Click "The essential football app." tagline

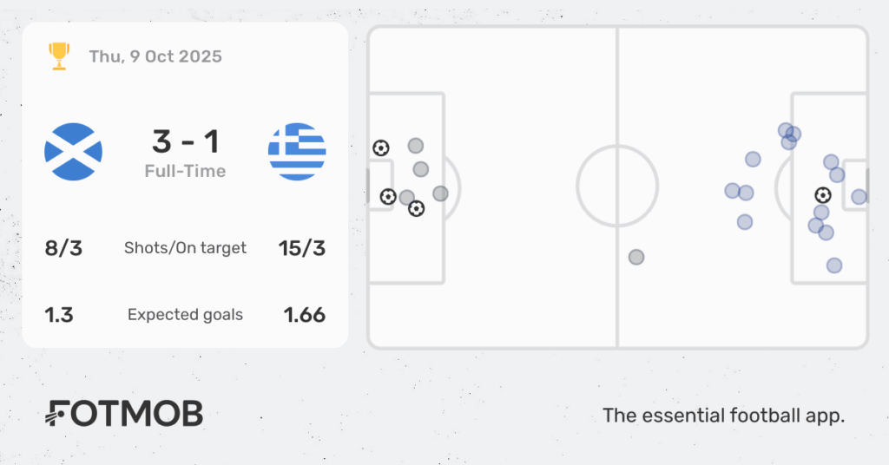click(x=723, y=416)
